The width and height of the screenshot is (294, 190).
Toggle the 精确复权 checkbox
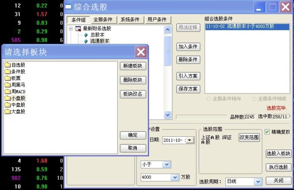click(267, 132)
